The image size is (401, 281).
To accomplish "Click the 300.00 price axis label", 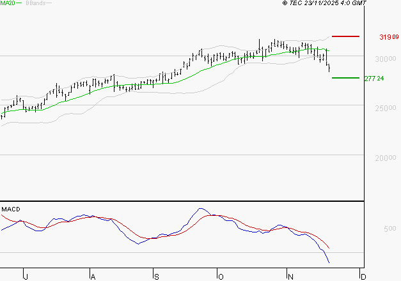I will (386, 59).
